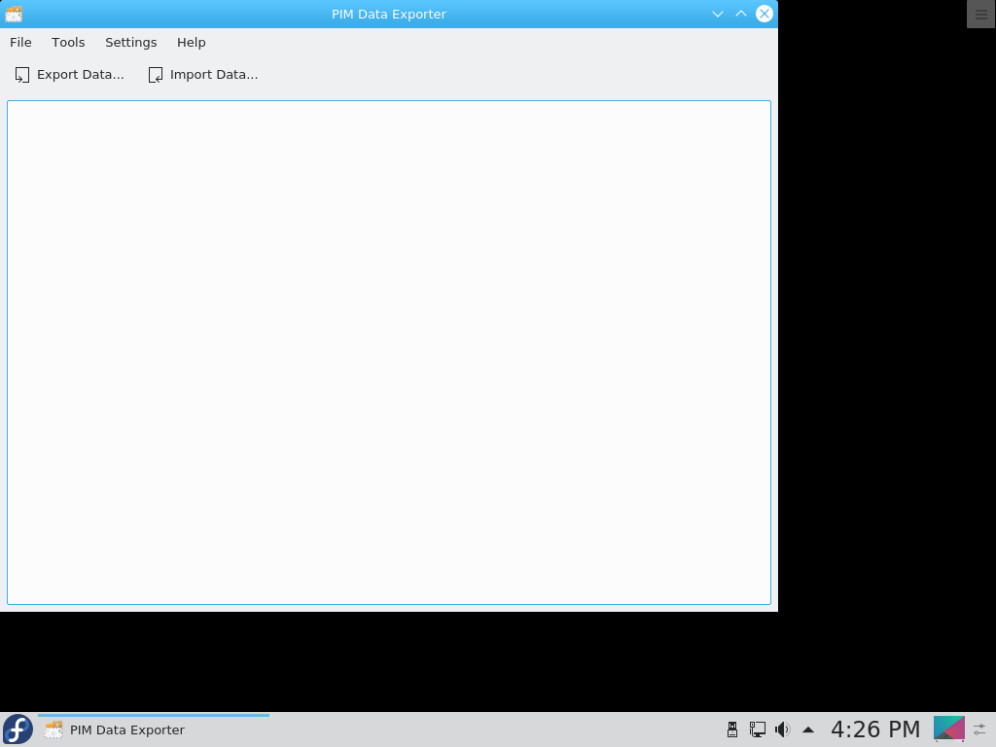The height and width of the screenshot is (747, 996).
Task: Click the PIM Data Exporter title bar app icon
Action: tap(14, 14)
